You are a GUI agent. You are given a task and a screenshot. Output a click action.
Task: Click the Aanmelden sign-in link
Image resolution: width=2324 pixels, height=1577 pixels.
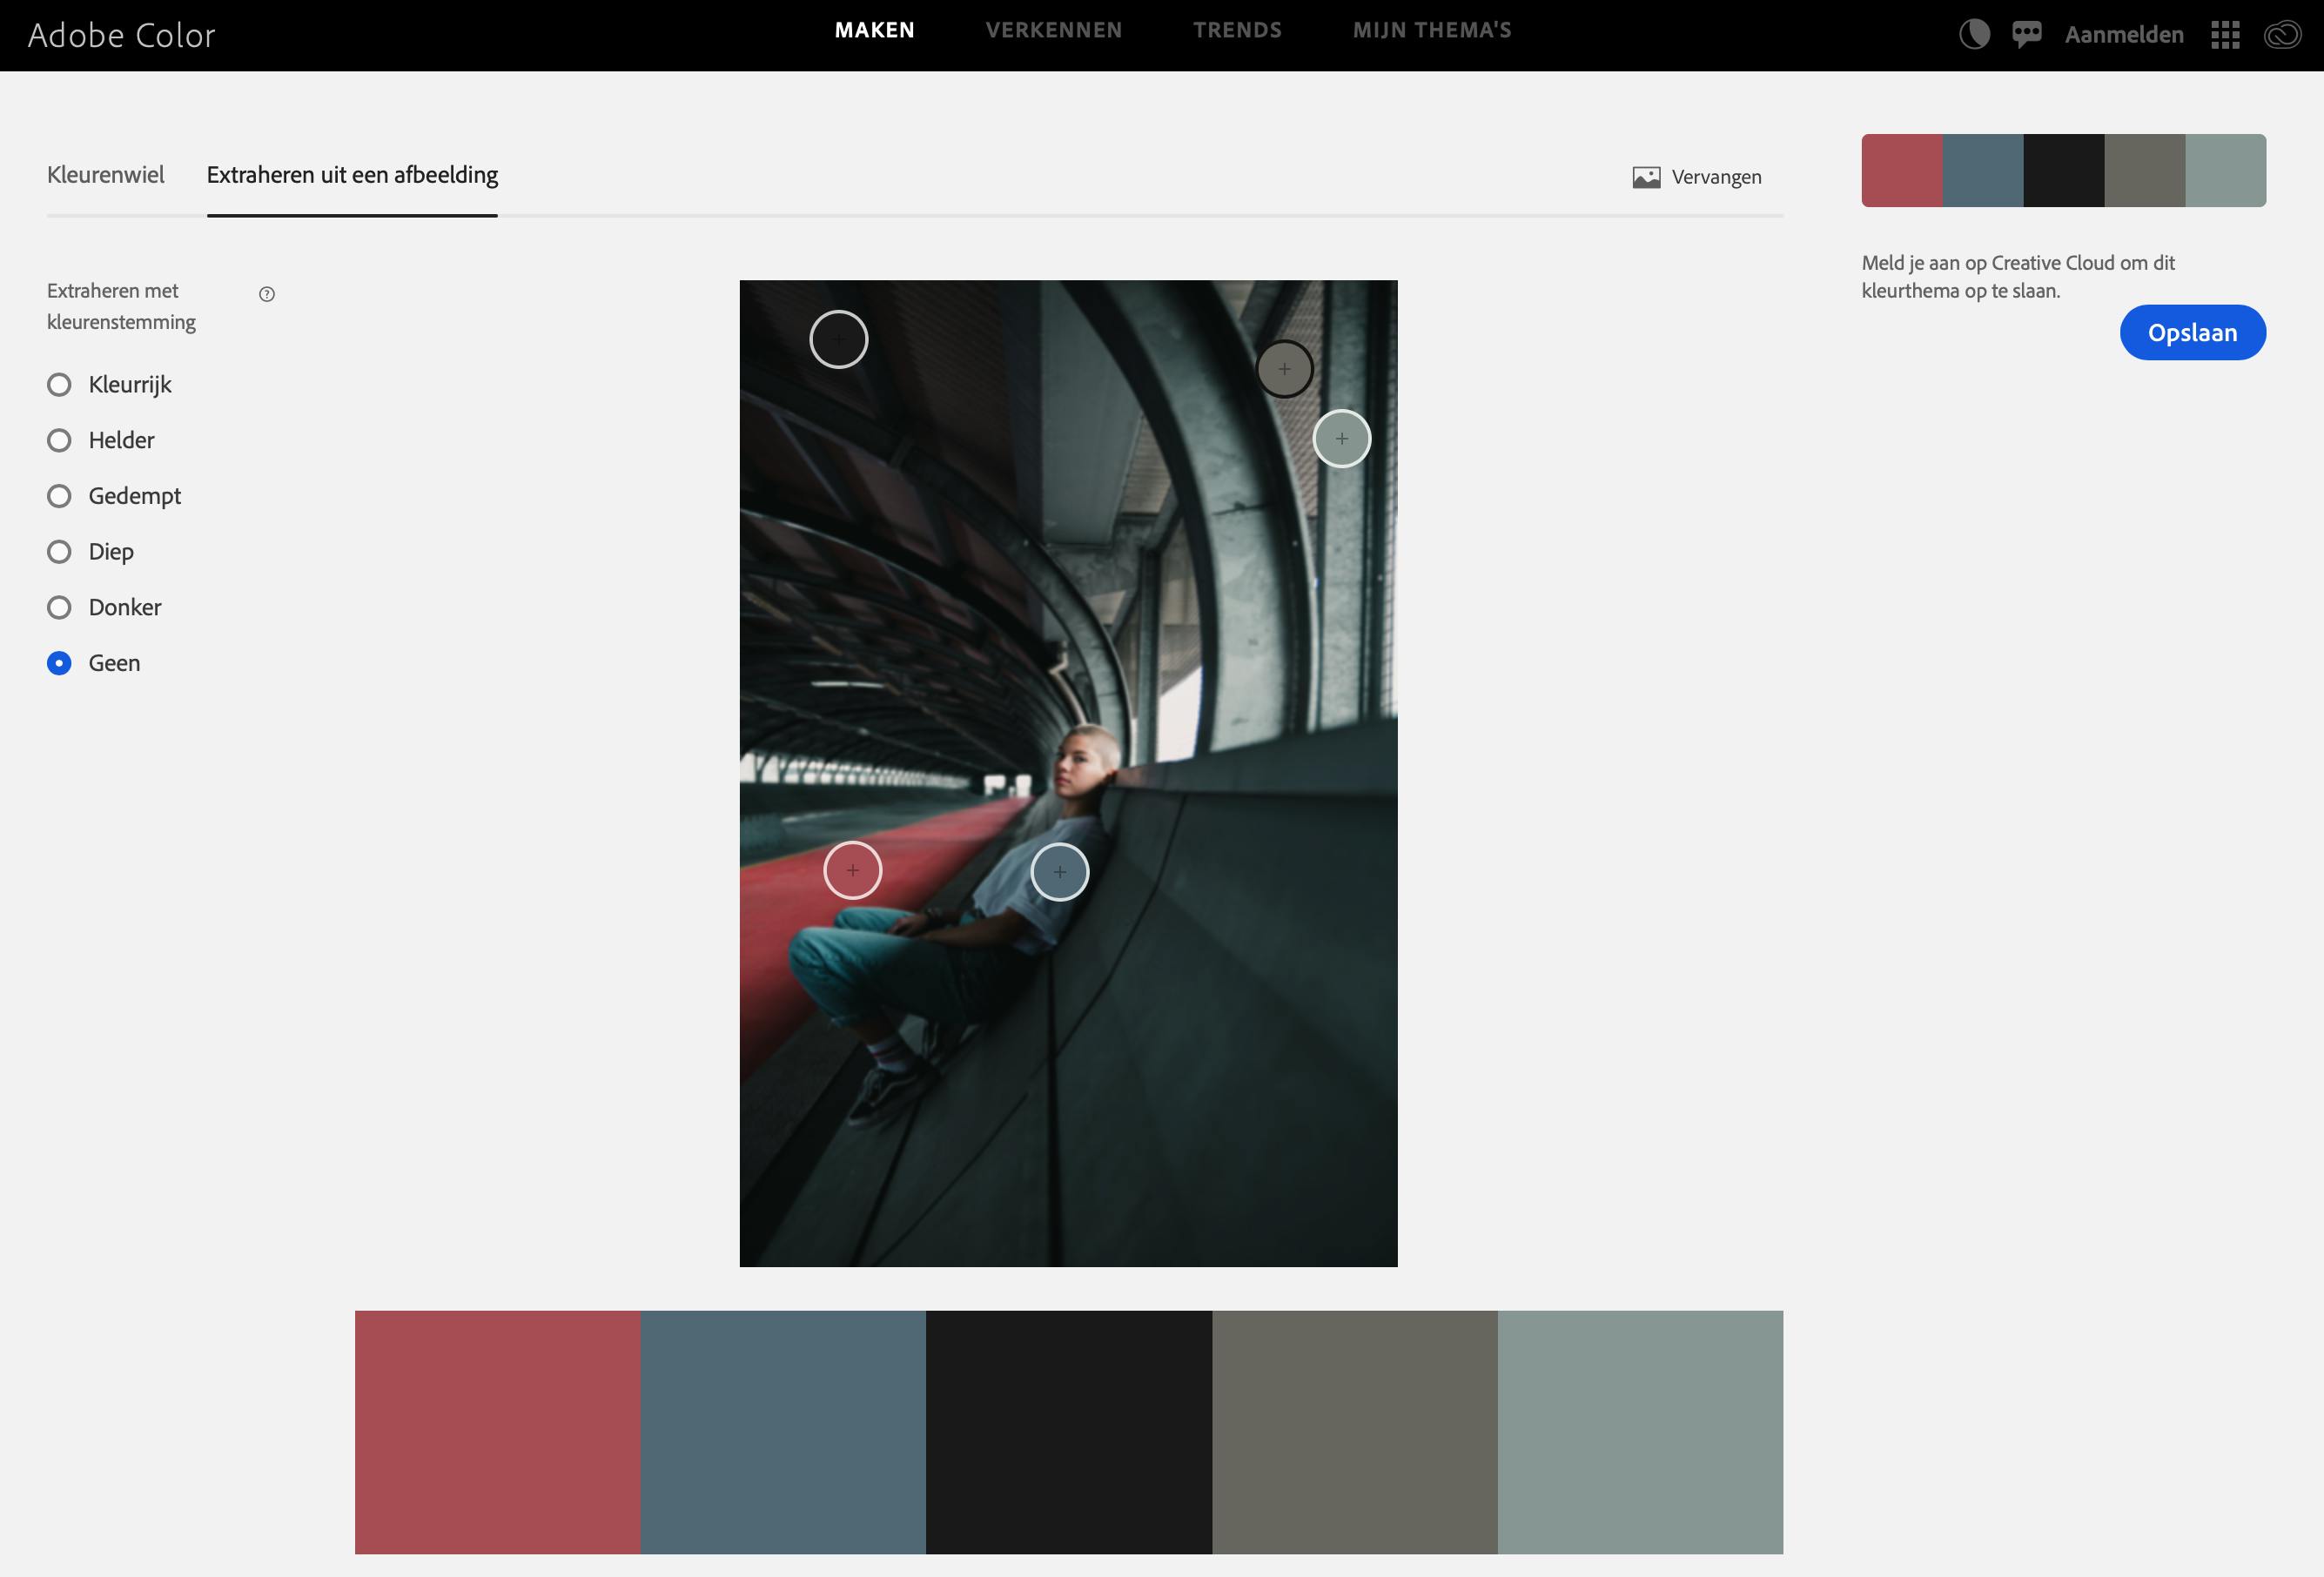2124,35
